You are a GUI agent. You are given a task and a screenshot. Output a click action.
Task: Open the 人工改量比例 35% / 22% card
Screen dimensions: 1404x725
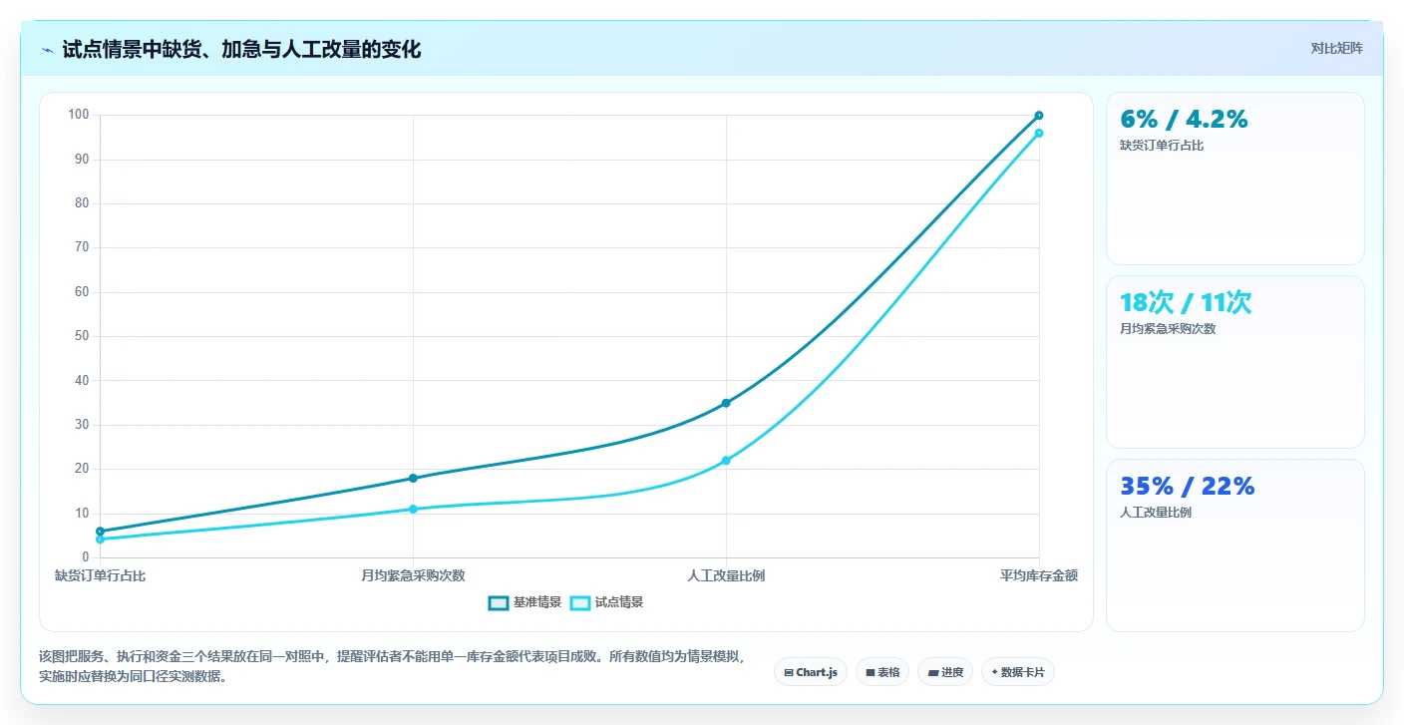(1234, 545)
